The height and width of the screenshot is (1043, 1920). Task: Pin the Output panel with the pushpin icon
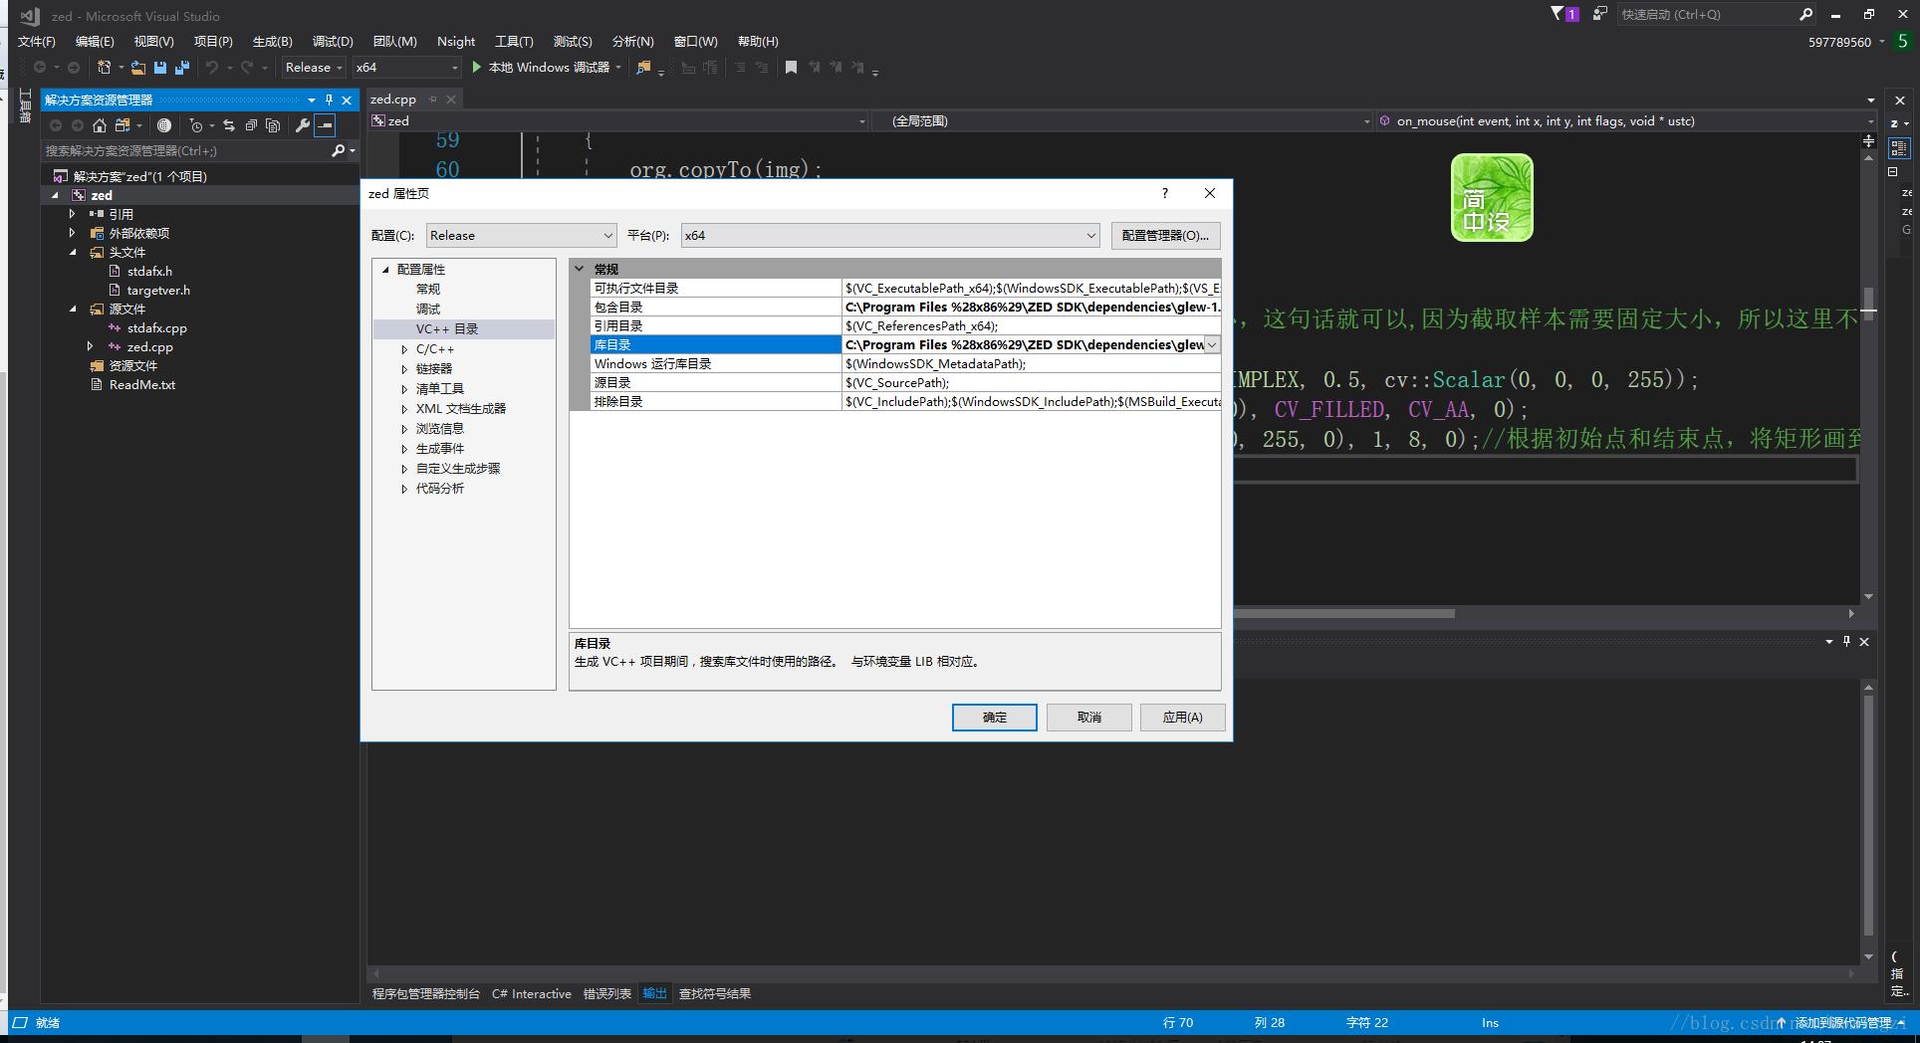pos(1846,642)
